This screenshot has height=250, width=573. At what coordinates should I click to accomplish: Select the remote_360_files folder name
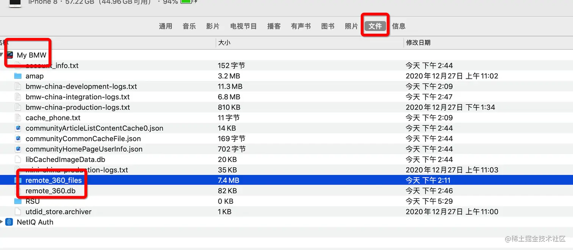pos(53,180)
